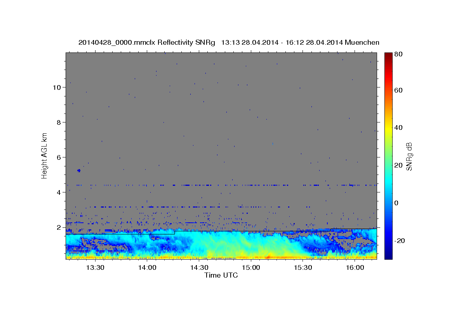Image resolution: width=466 pixels, height=311 pixels.
Task: Click the isolated blue echo blob near 5 km
Action: pyautogui.click(x=79, y=170)
